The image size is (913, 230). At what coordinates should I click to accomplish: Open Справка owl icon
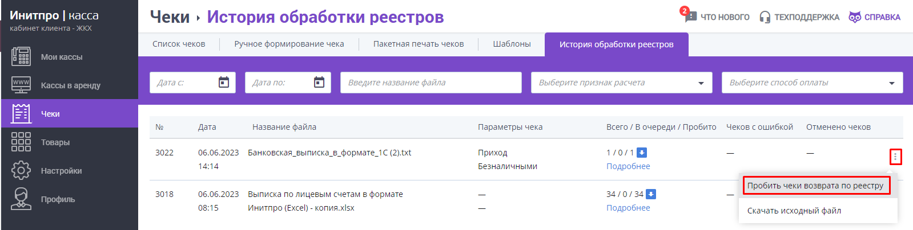(x=855, y=17)
